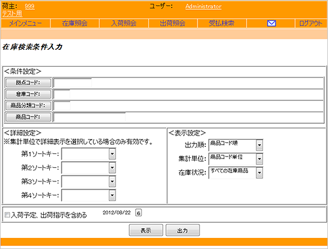The height and width of the screenshot is (249, 328).
Task: Focus the 商品コード input field
Action: [x=90, y=117]
